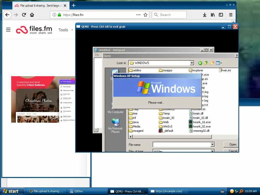The image size is (260, 195).
Task: Expand the Look in WINDOWS combo box
Action: coord(192,63)
